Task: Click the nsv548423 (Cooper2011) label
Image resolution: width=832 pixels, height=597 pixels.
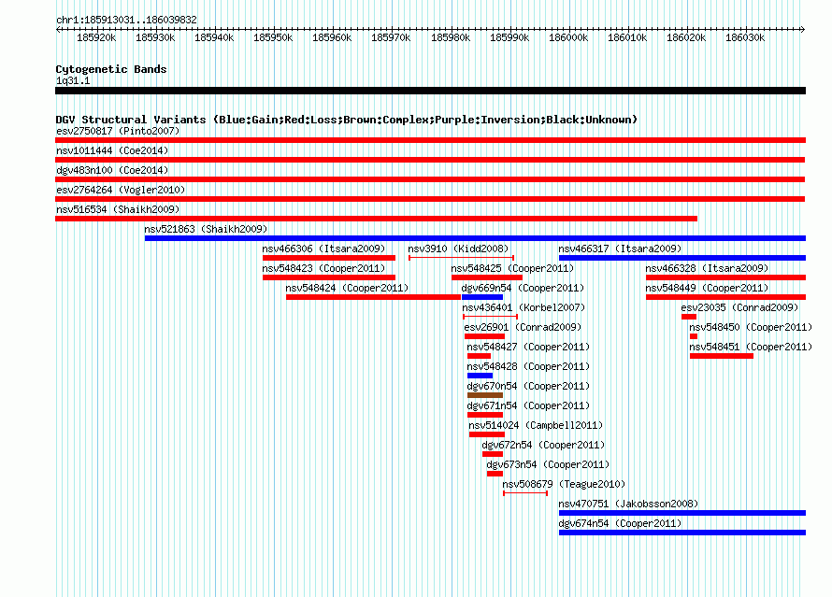Action: [x=323, y=268]
